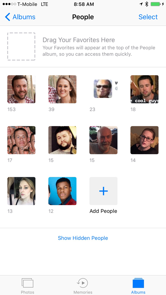
Task: Open the blue background portrait with 12 photos
Action: [x=62, y=191]
